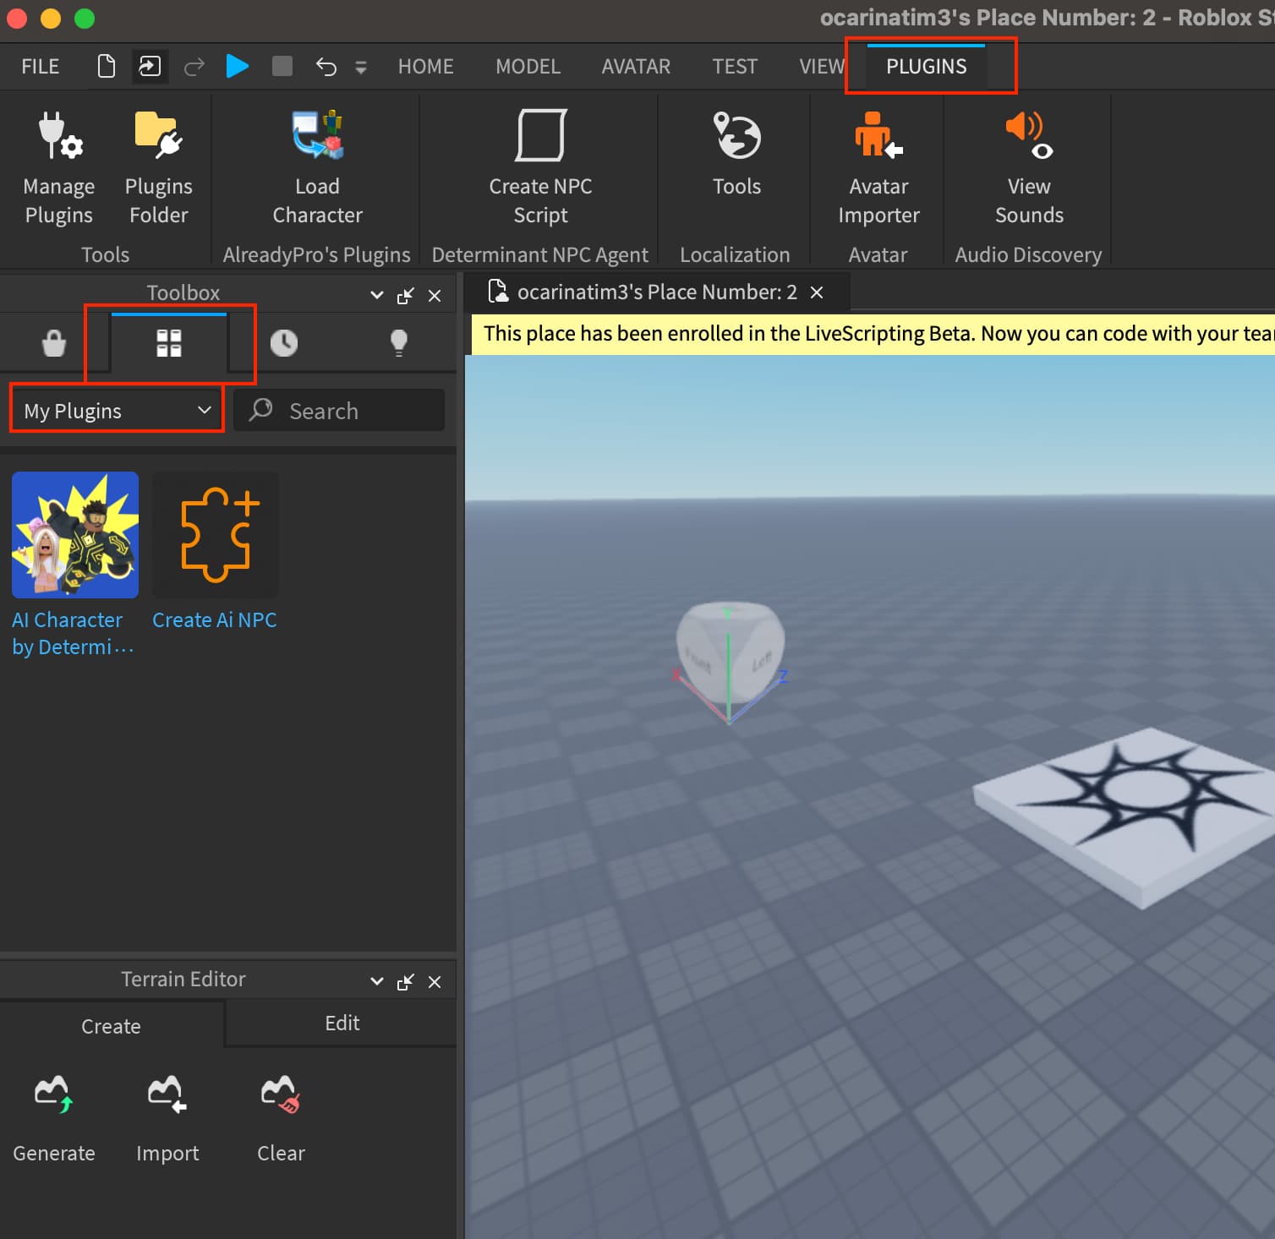Expand the Terrain Editor panel options chevron
The height and width of the screenshot is (1239, 1275).
377,982
